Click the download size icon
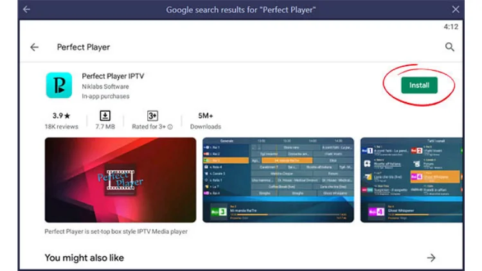The height and width of the screenshot is (271, 482). [x=105, y=116]
